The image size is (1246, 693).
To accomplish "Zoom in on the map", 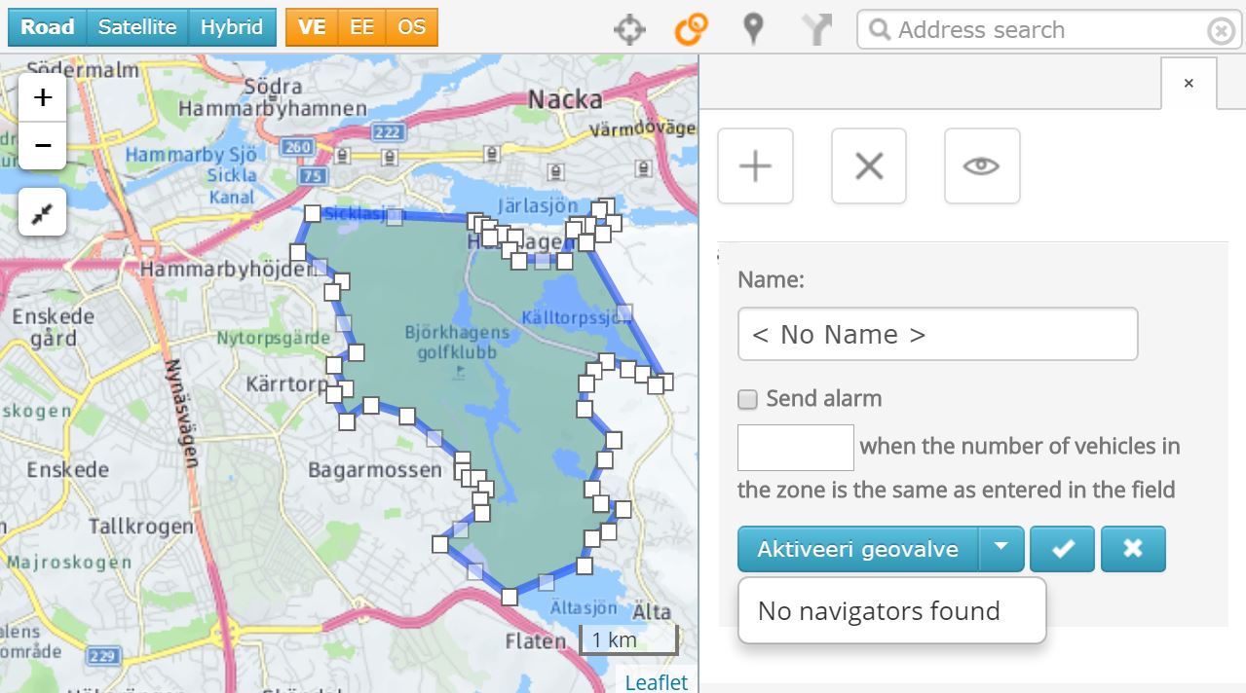I will click(x=43, y=98).
